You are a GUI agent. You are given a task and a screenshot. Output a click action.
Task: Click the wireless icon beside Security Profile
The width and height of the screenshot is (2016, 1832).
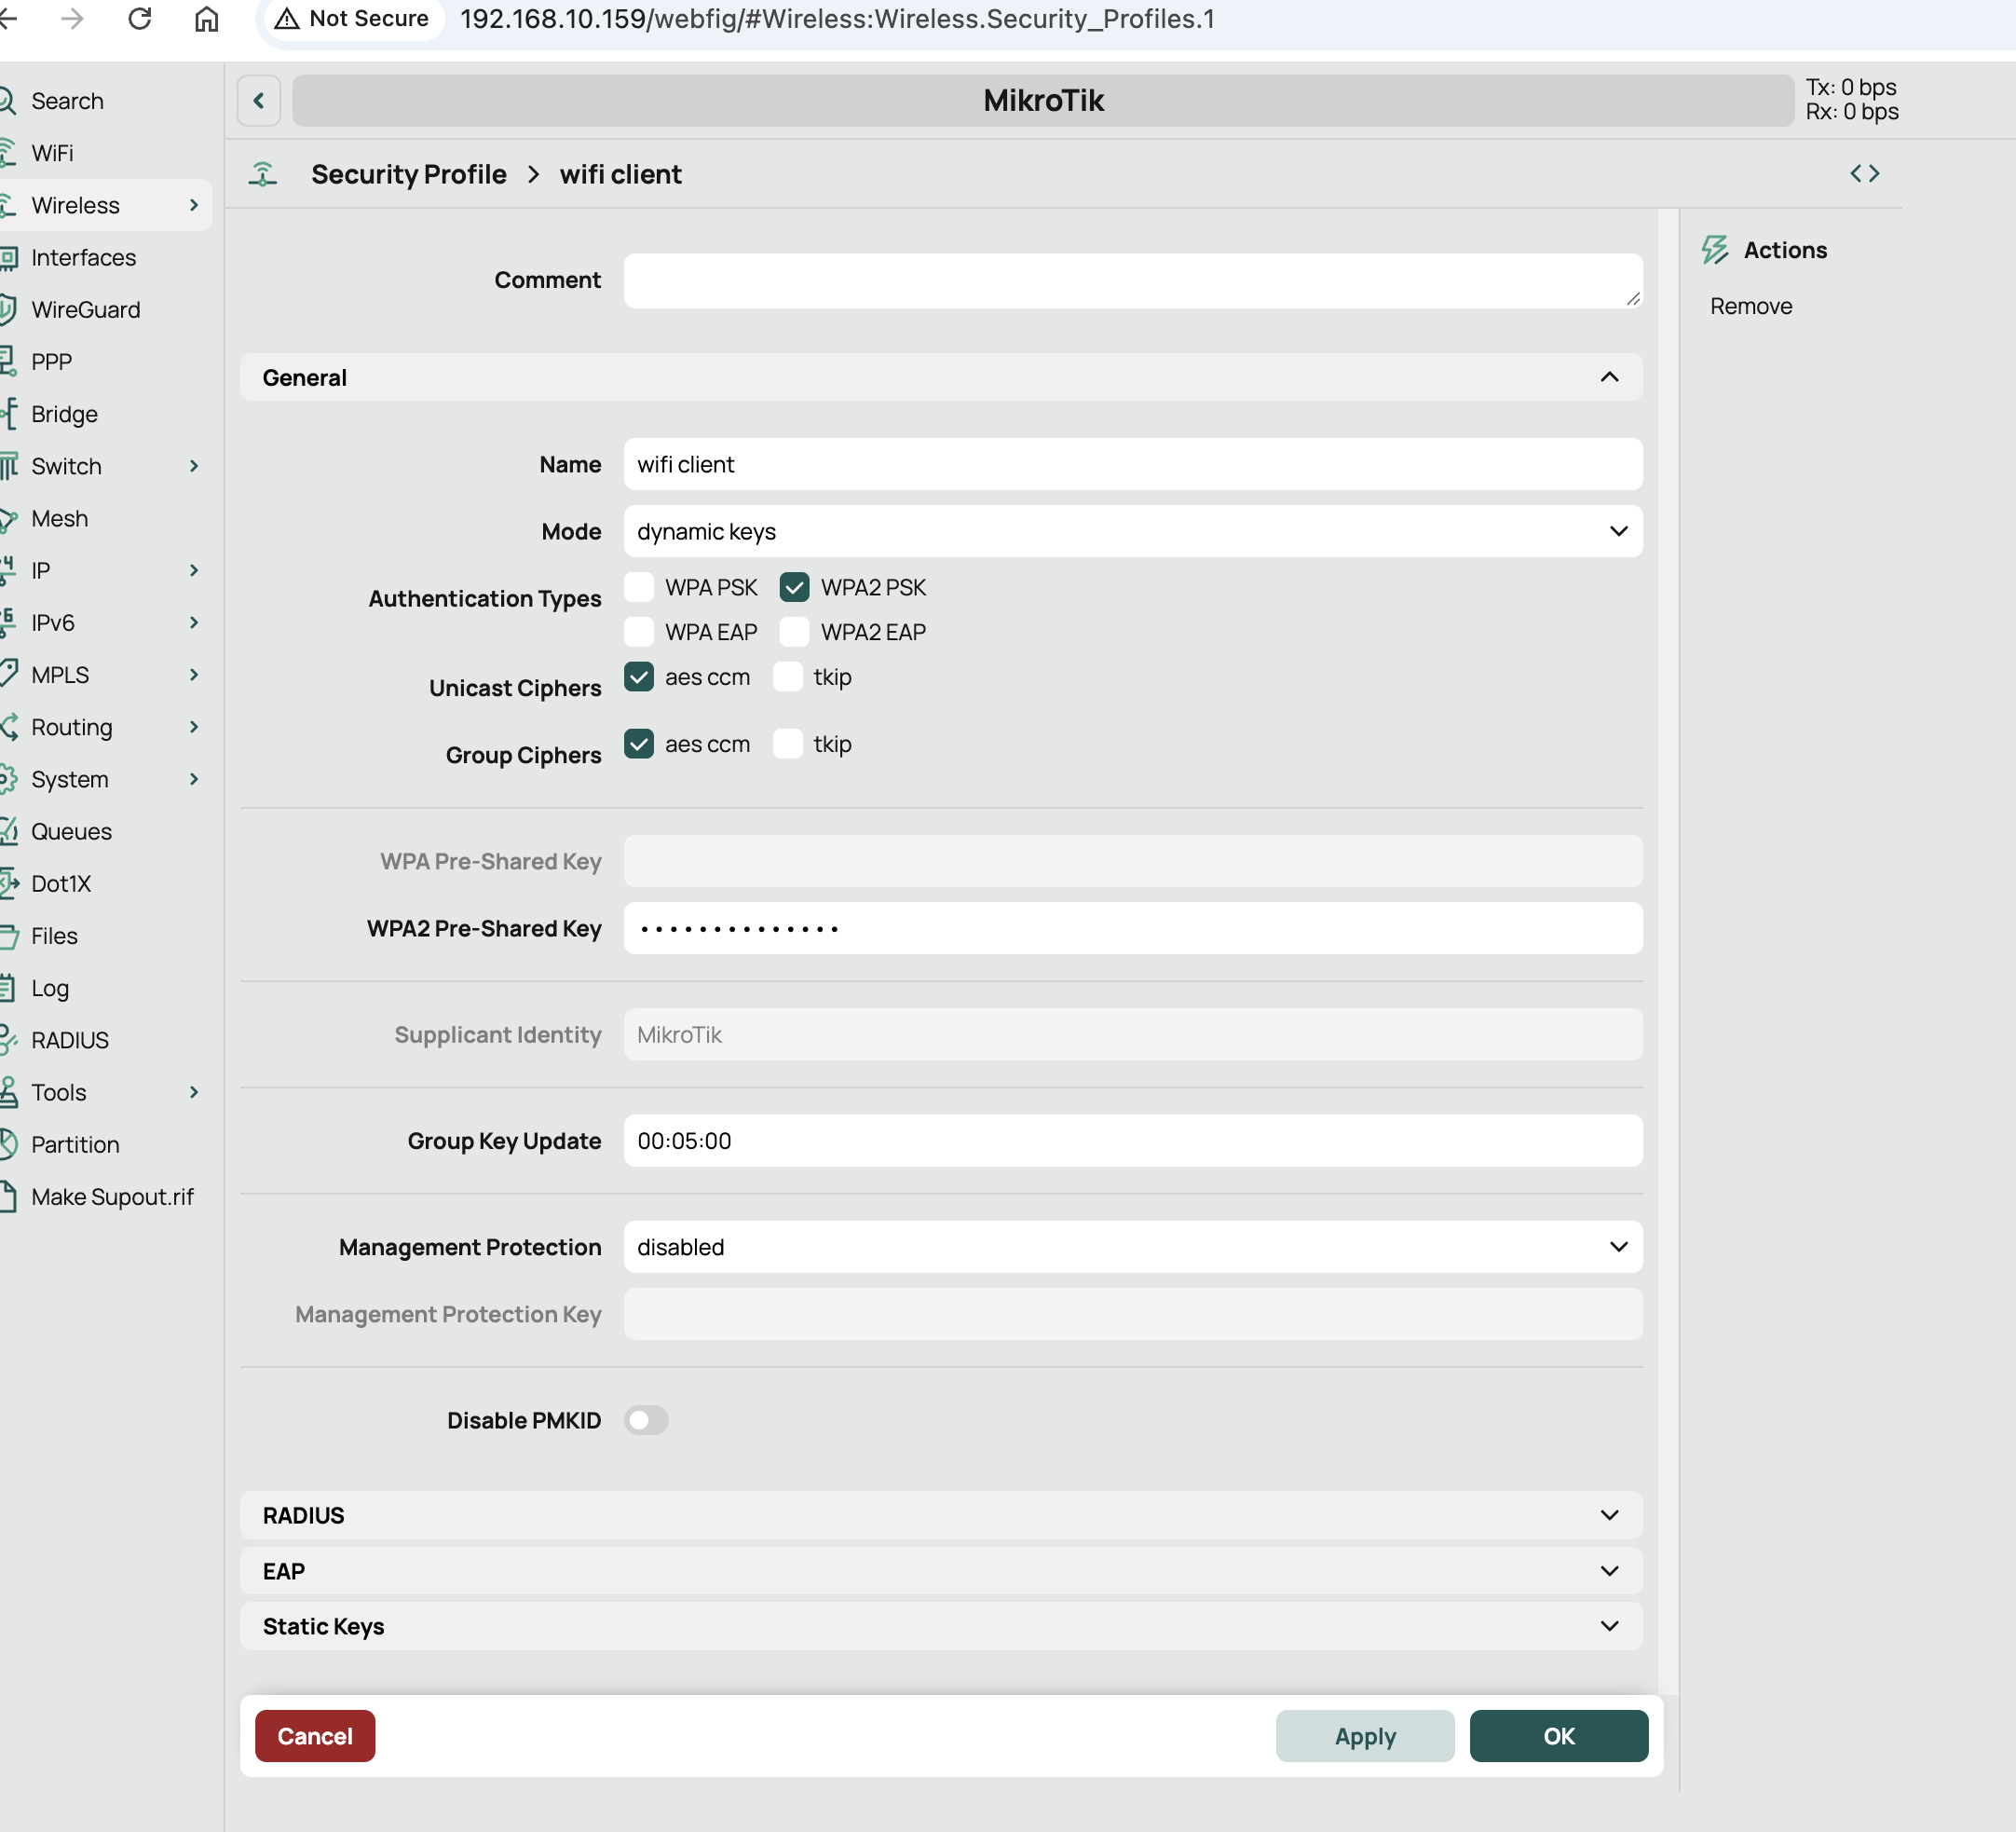pos(263,174)
